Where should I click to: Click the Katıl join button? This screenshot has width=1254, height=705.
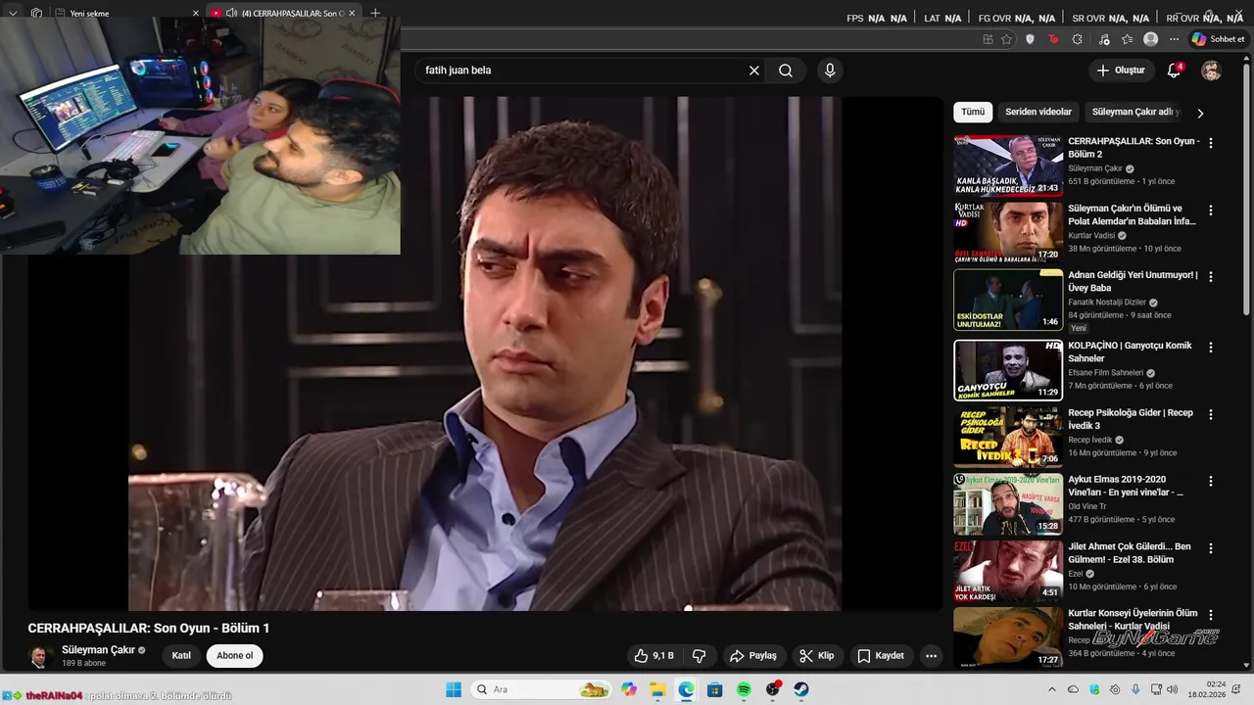[181, 656]
